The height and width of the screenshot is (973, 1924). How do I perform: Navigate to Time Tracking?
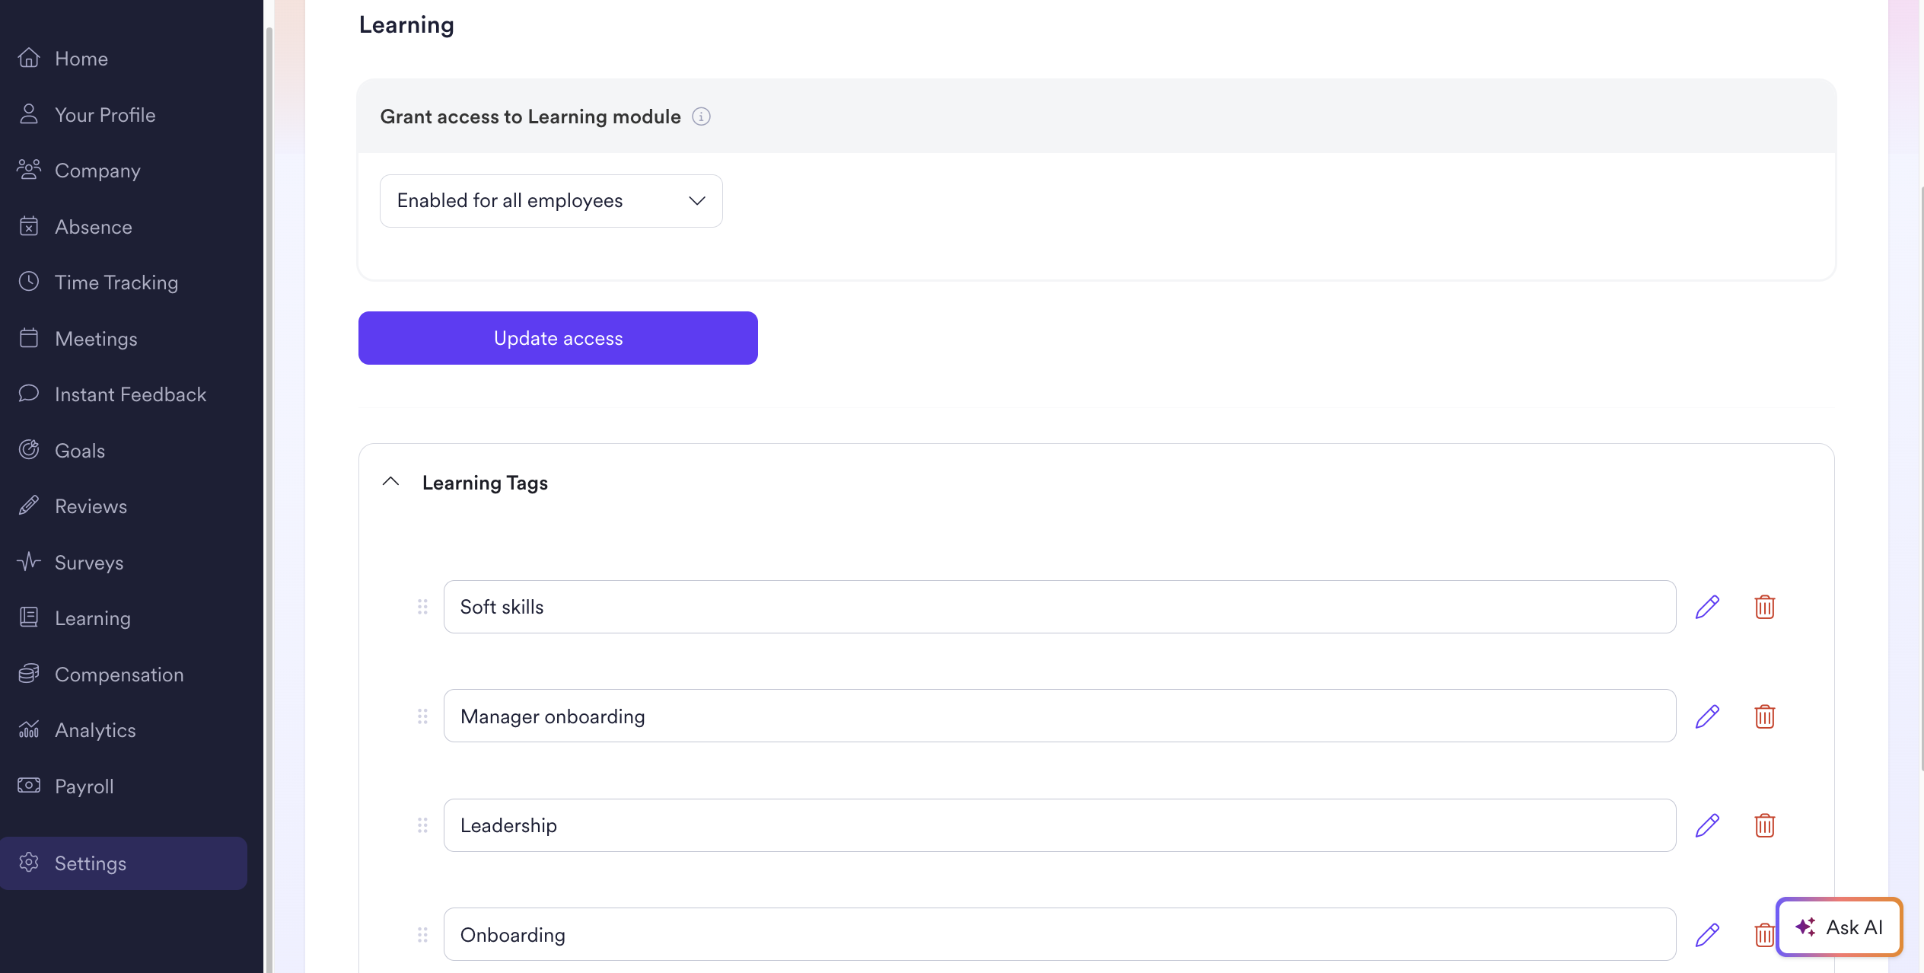(116, 282)
